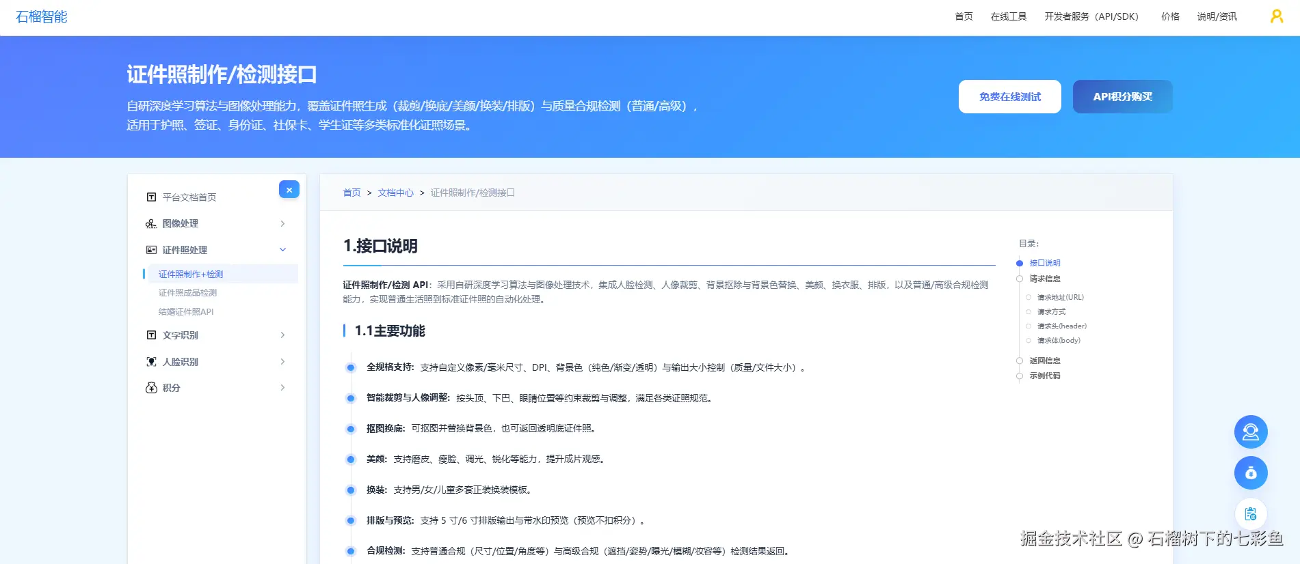Expand the 图像处理 chevron
This screenshot has width=1300, height=564.
[x=282, y=224]
